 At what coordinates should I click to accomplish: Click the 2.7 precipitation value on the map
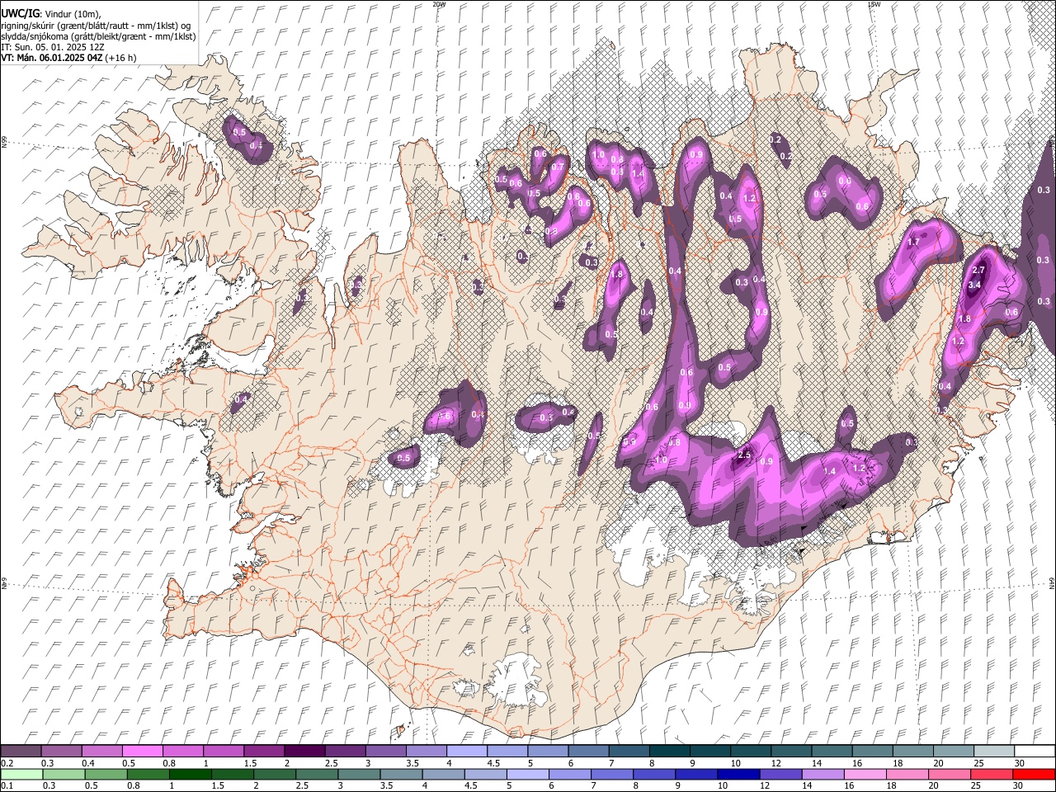(x=979, y=271)
